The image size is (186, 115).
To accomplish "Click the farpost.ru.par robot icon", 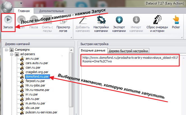I will [22, 81].
